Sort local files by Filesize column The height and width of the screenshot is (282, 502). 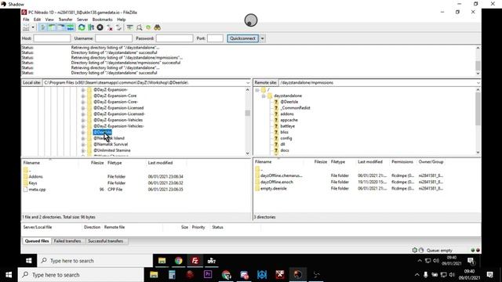[97, 163]
